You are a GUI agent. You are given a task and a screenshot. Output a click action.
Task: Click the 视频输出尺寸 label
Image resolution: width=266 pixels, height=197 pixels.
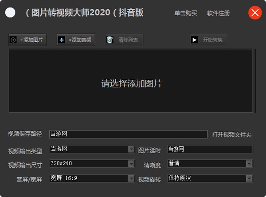[25, 165]
